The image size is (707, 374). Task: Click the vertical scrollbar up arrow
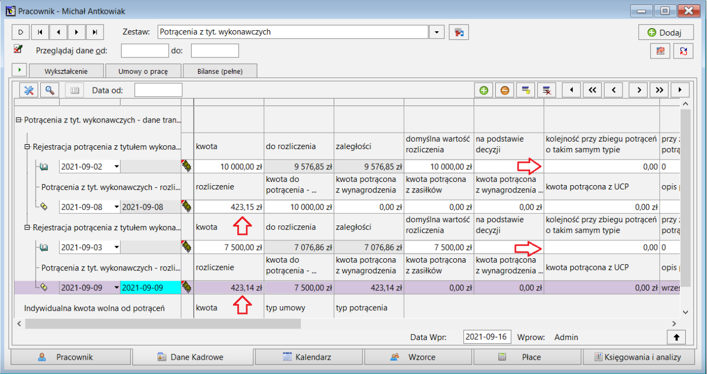pyautogui.click(x=685, y=104)
